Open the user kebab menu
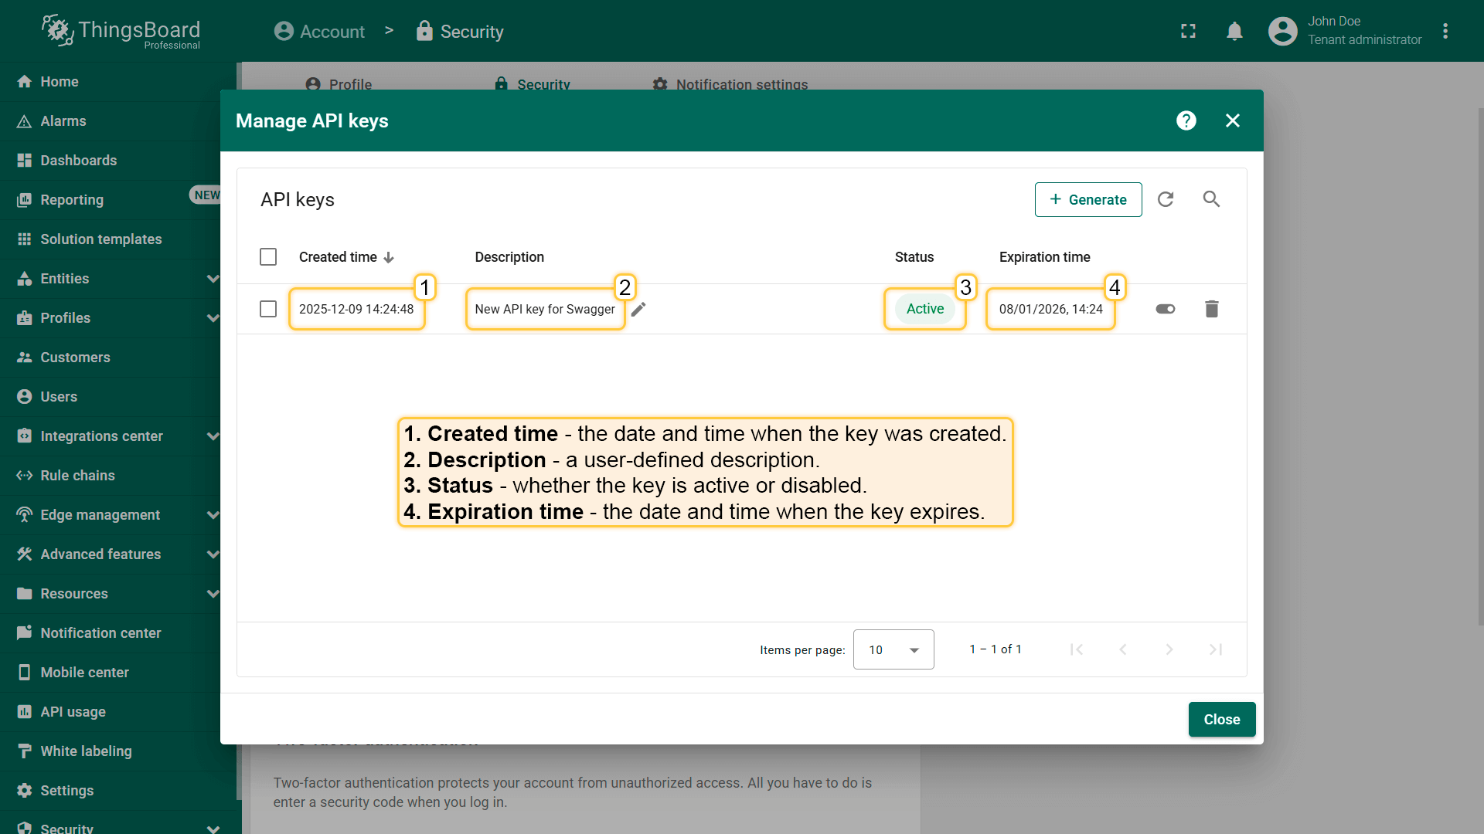1484x834 pixels. tap(1445, 32)
